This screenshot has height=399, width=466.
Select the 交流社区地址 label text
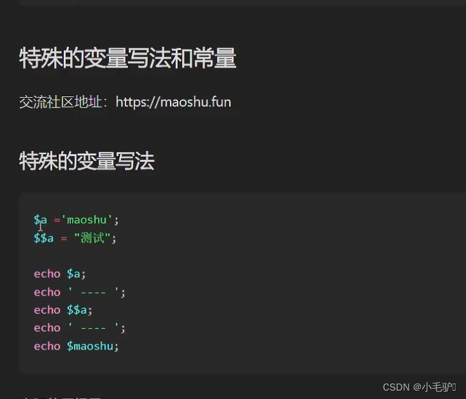click(x=61, y=102)
